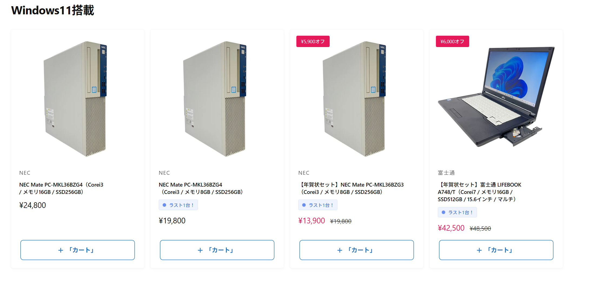Image resolution: width=596 pixels, height=288 pixels.
Task: Add the ¥13,900 NEC Mate to cart
Action: 356,250
